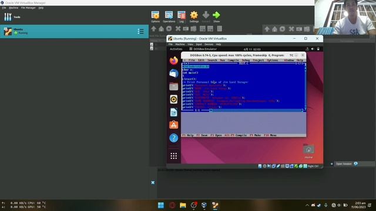Open Compile menu in Turbo C

pos(233,60)
